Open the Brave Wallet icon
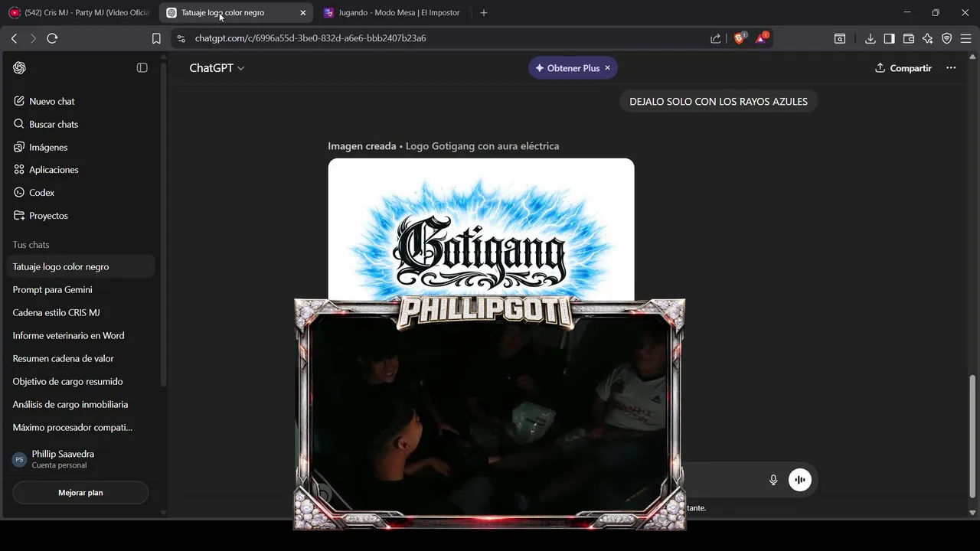The width and height of the screenshot is (980, 551). (x=909, y=38)
